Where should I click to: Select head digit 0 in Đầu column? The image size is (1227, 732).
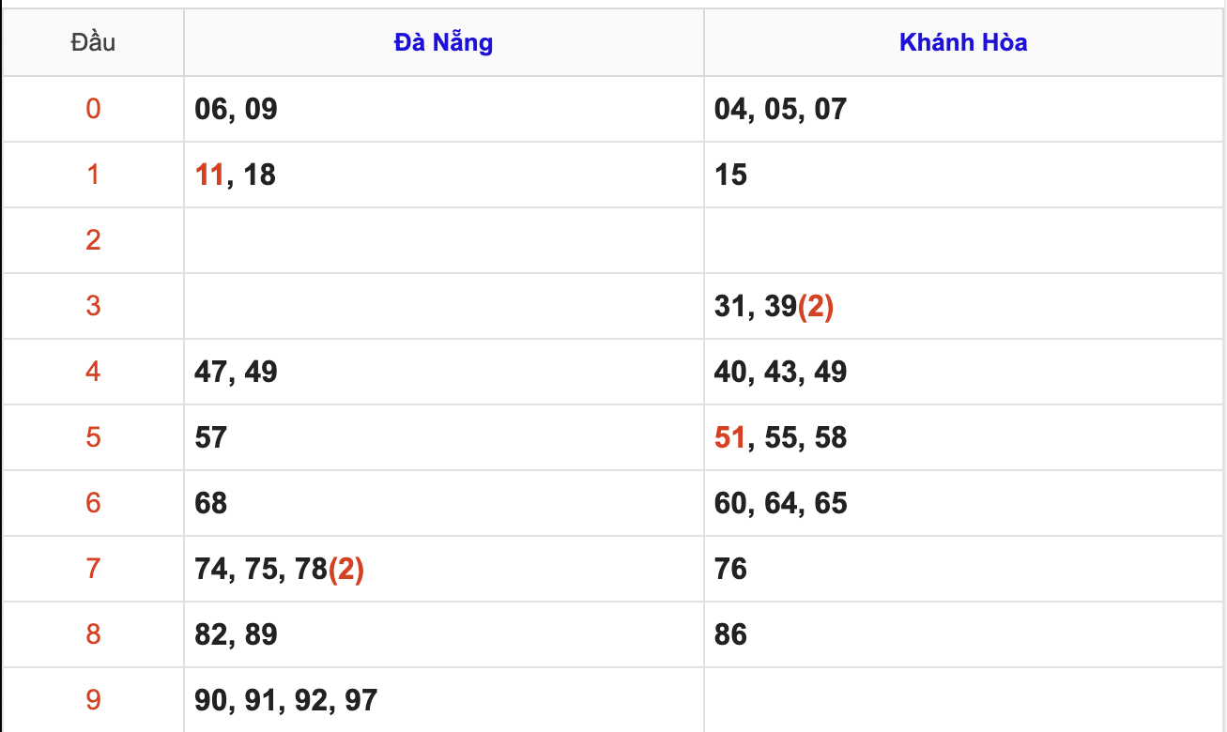93,109
